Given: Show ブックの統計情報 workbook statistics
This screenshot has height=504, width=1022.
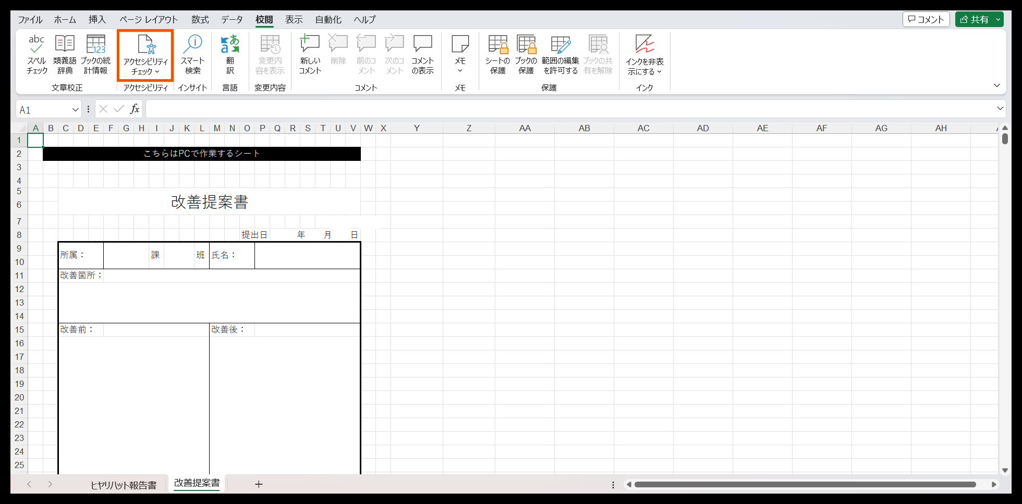Looking at the screenshot, I should (x=95, y=54).
